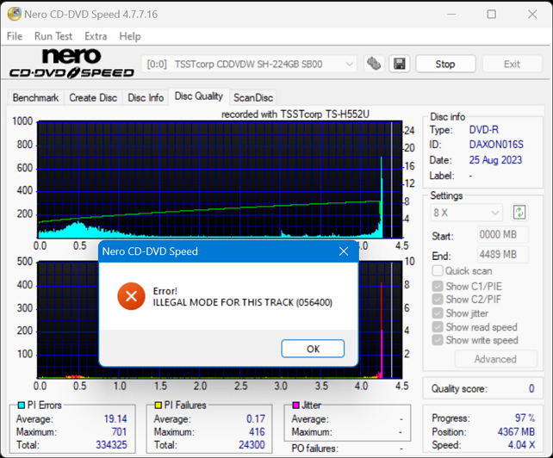Viewport: 553px width, 458px height.
Task: Toggle the Show write speed checkbox
Action: coord(438,340)
